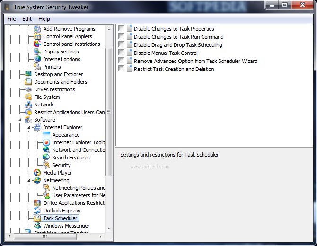
Task: Click the Internet Explorer icon
Action: click(x=37, y=127)
